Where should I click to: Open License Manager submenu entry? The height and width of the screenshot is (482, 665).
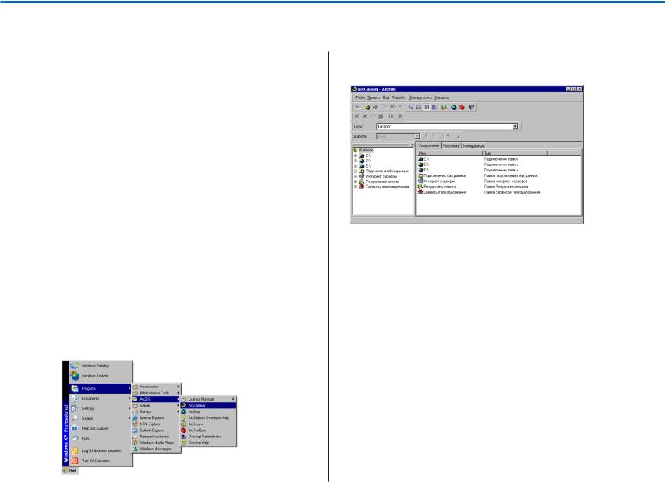click(x=209, y=399)
